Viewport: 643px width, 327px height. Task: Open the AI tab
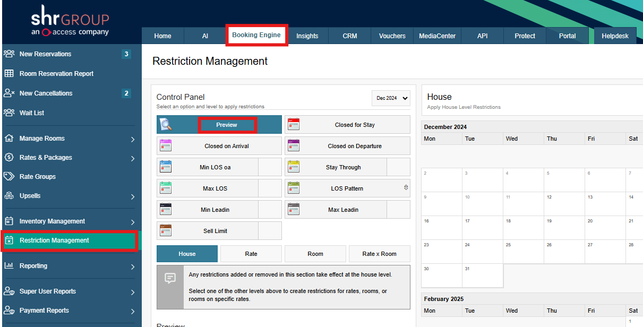[205, 36]
